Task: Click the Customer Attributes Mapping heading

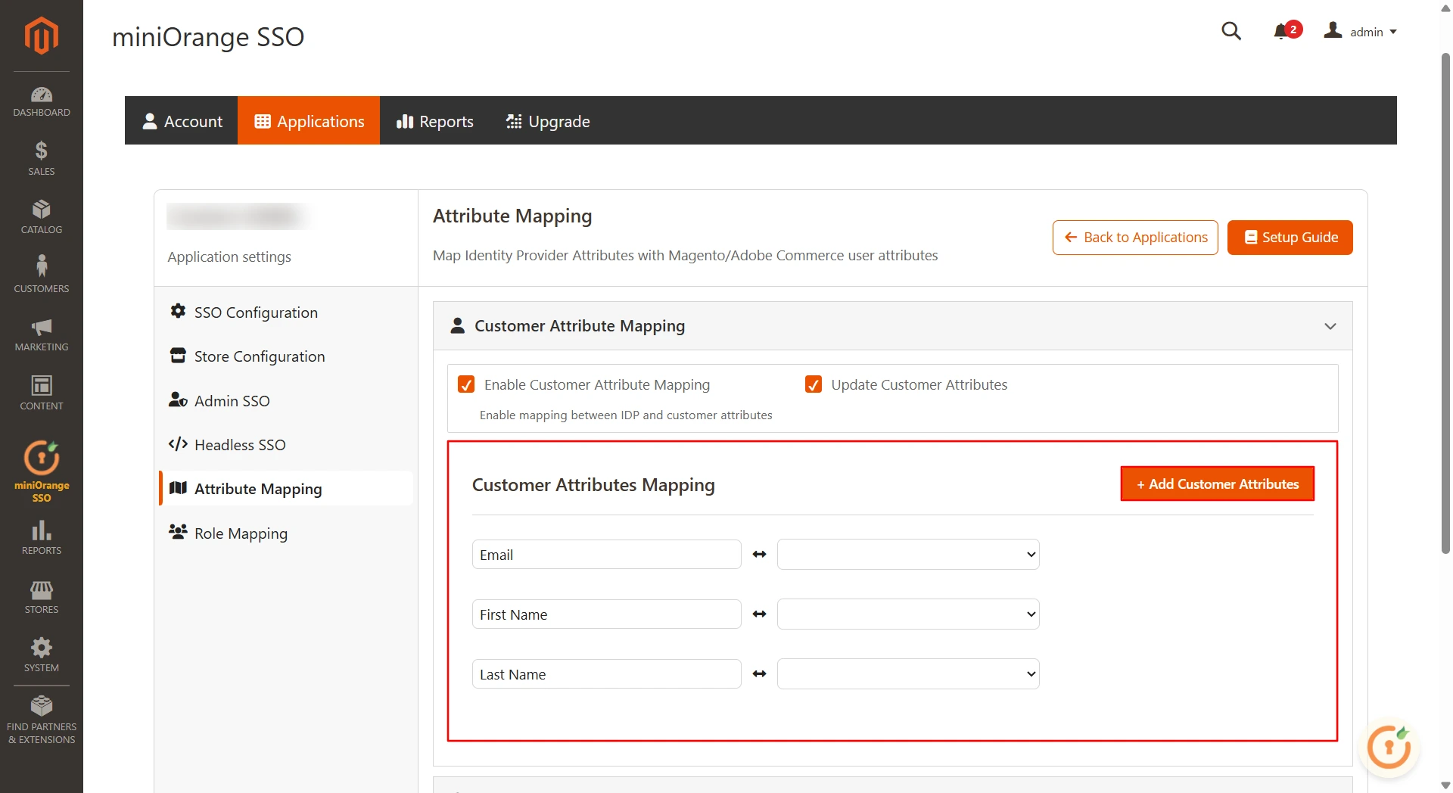Action: click(593, 485)
